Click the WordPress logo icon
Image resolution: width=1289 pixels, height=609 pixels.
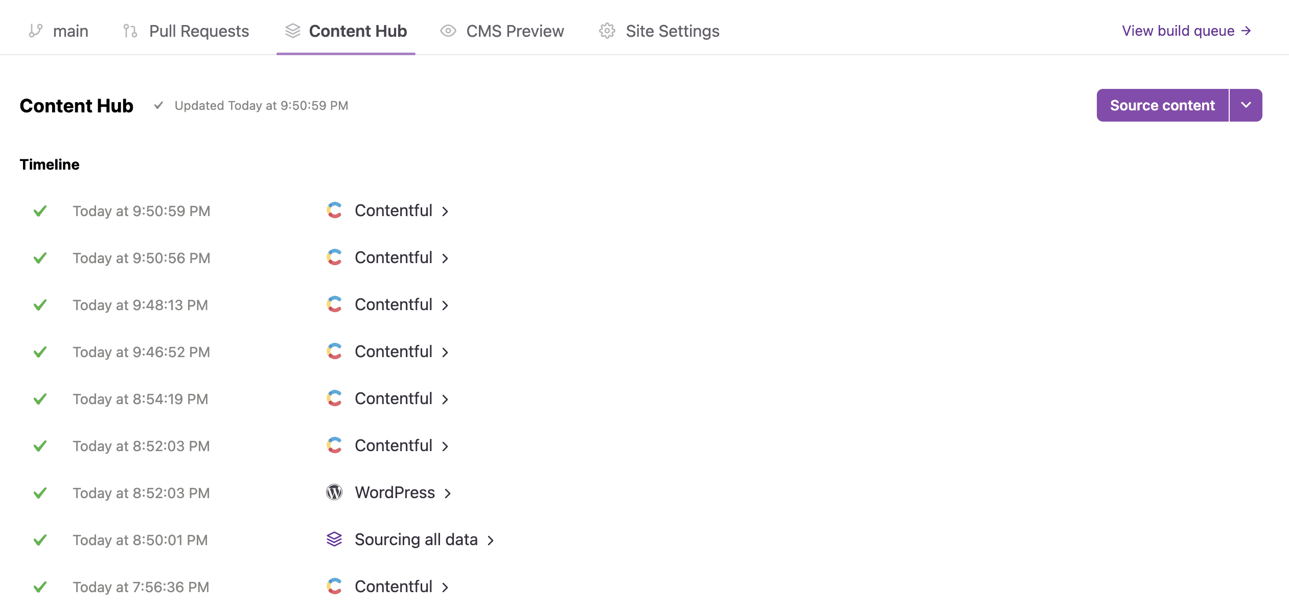pos(334,493)
